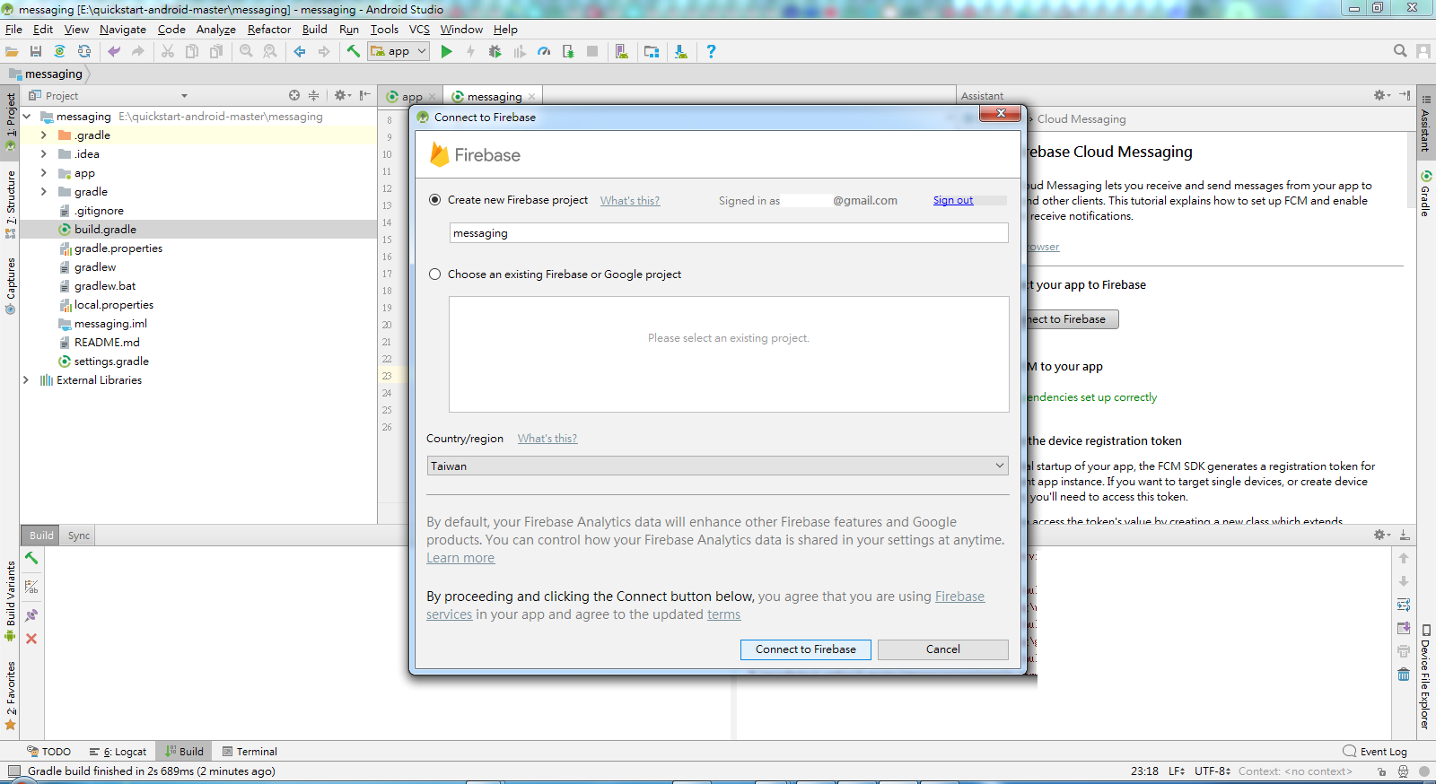Open Assistant panel gear settings
This screenshot has width=1436, height=784.
(1382, 95)
